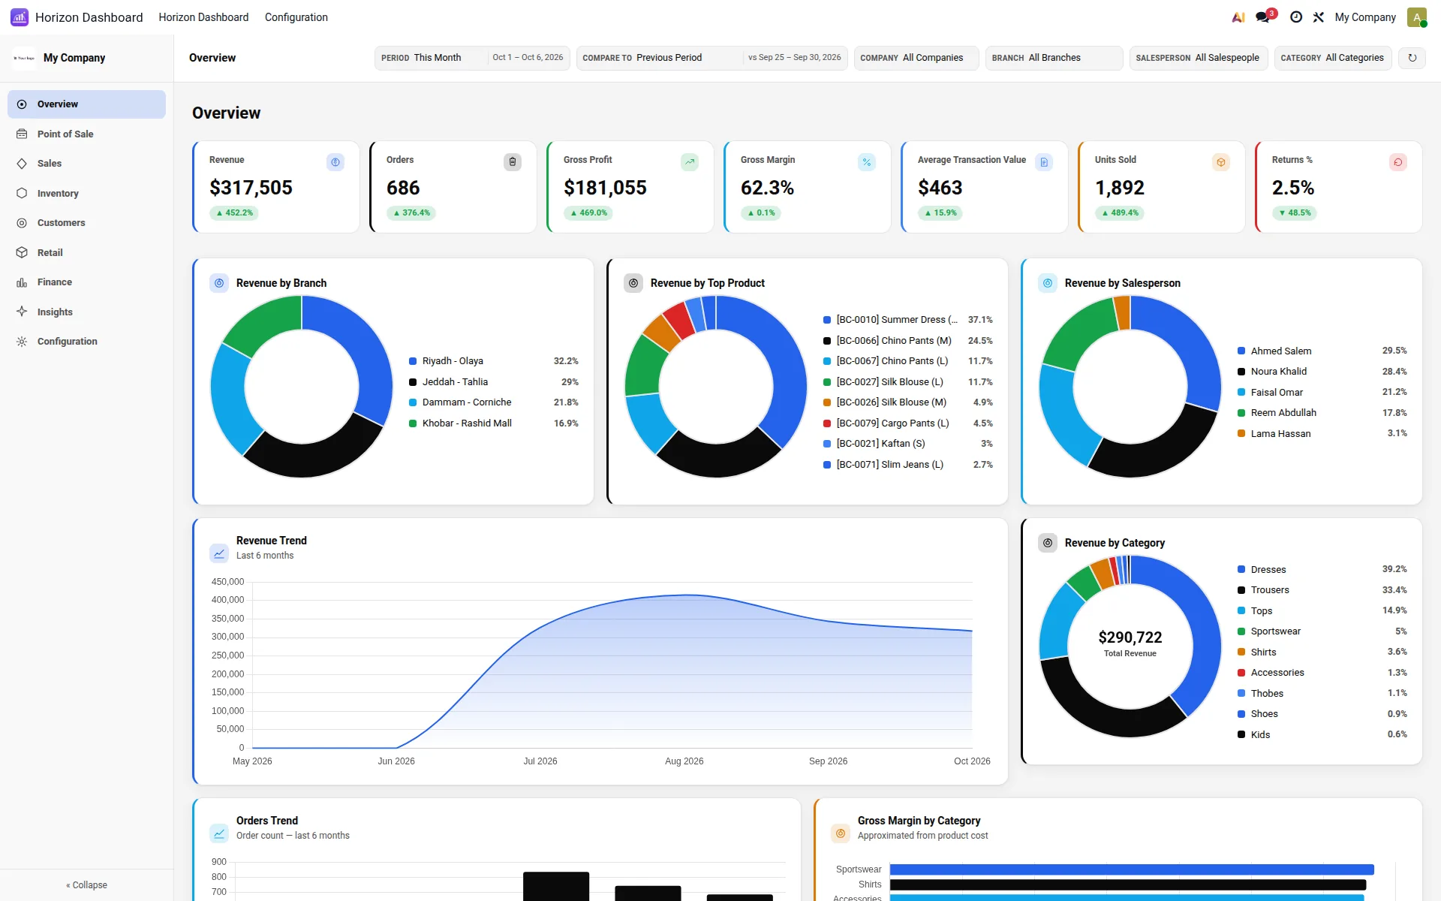Click the Returns % refresh icon
Screen dimensions: 1441x901
pyautogui.click(x=1398, y=162)
